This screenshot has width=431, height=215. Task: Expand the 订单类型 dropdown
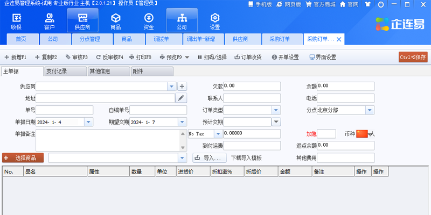(x=276, y=110)
